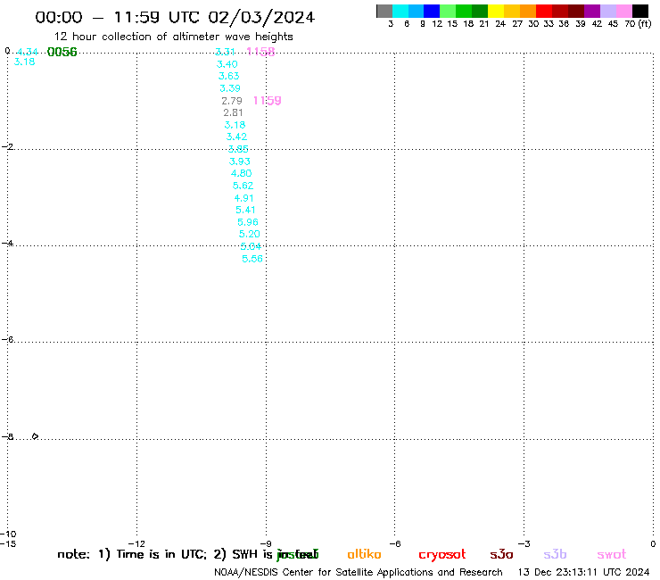
Task: Select the bright red swatch in the legend
Action: click(x=544, y=11)
